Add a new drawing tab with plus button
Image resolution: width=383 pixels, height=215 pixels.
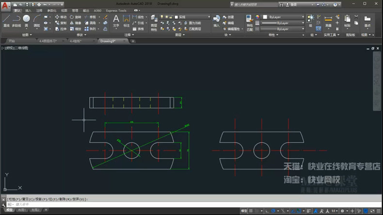133,41
